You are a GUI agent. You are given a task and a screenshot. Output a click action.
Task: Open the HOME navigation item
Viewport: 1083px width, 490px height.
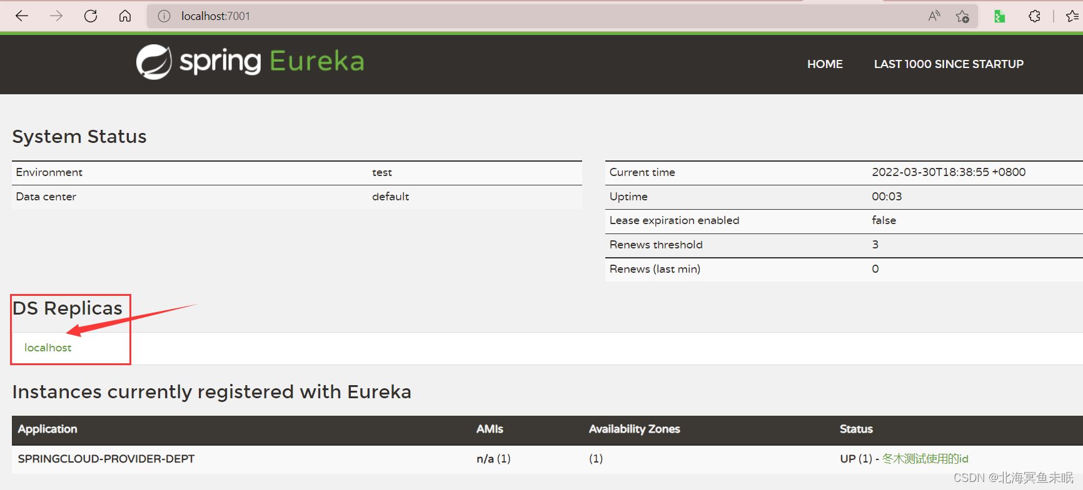(825, 64)
